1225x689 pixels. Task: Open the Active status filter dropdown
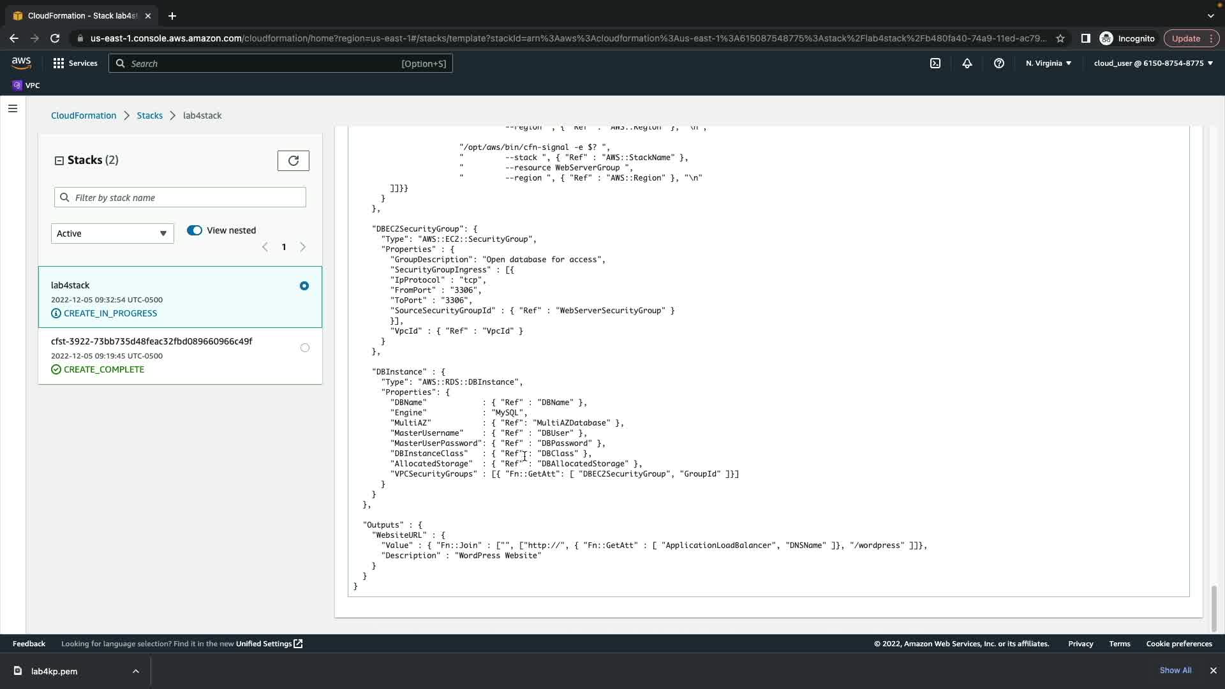112,233
